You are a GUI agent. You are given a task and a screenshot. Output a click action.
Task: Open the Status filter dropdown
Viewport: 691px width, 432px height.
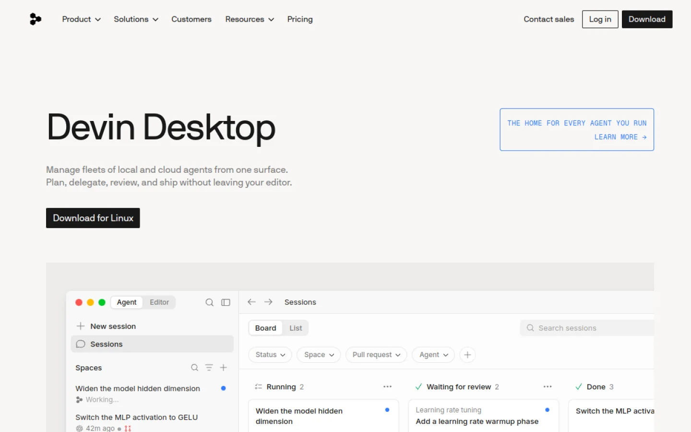pyautogui.click(x=270, y=355)
